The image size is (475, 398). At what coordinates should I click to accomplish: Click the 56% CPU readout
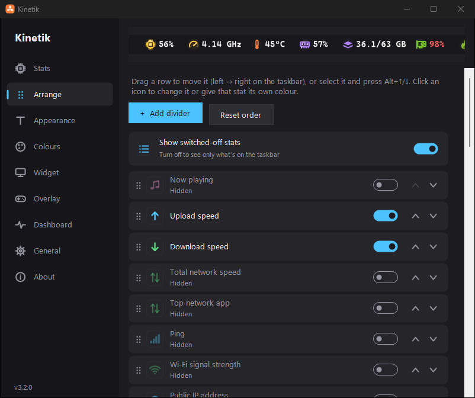click(166, 44)
